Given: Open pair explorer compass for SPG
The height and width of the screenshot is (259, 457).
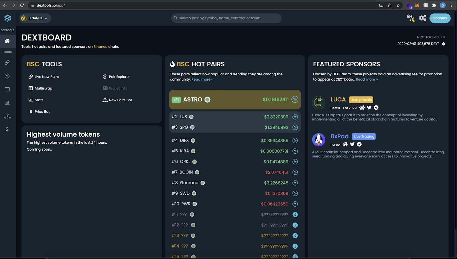Looking at the screenshot, I should click(295, 127).
